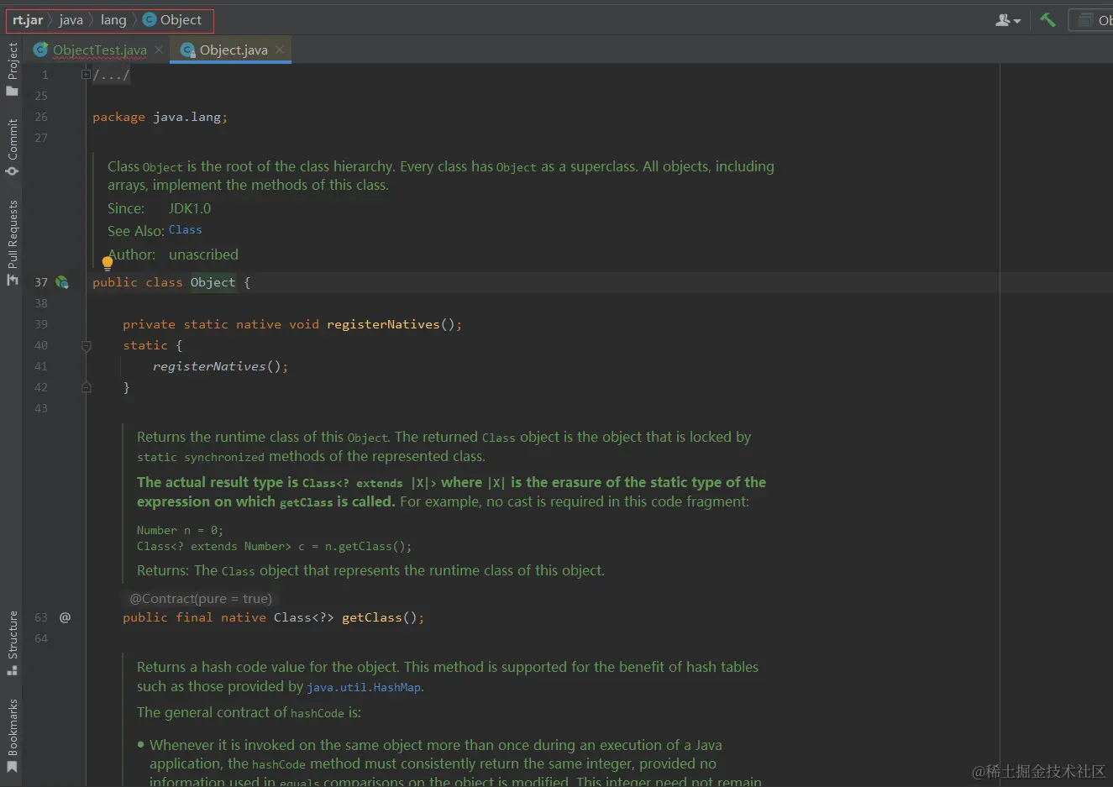Click the Object class name on line 37
The image size is (1113, 787).
pyautogui.click(x=213, y=282)
